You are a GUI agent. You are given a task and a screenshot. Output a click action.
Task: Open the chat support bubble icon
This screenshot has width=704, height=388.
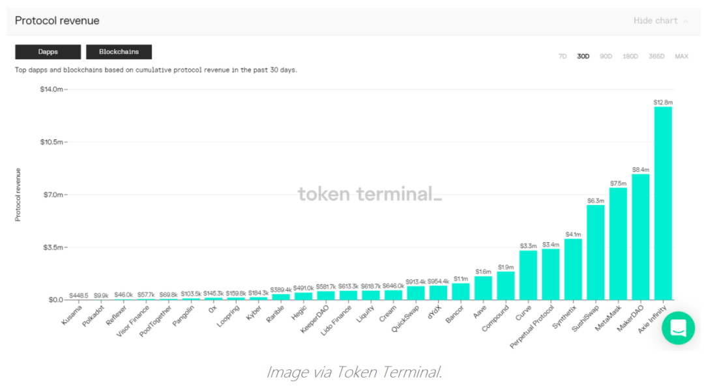click(x=678, y=328)
